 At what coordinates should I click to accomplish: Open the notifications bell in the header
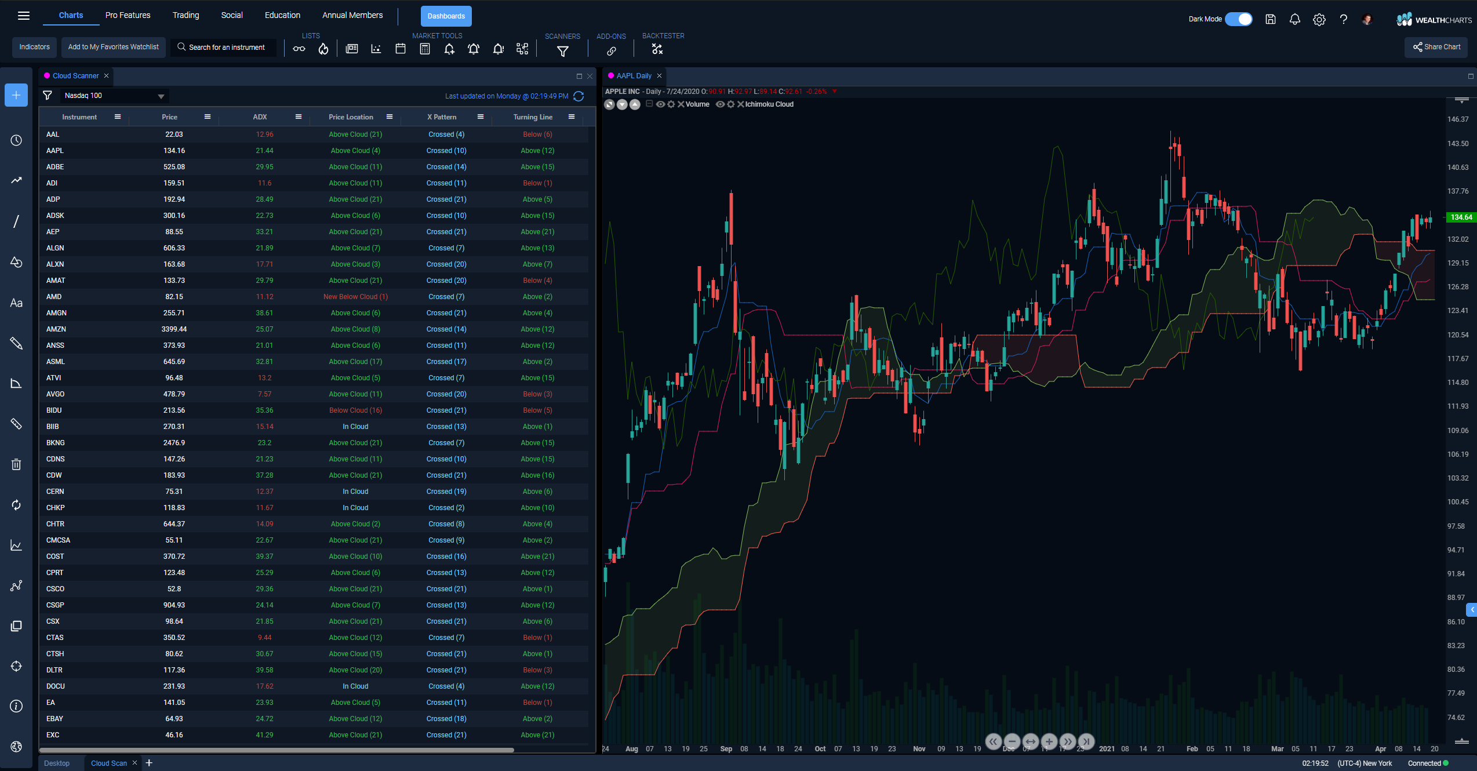point(1295,19)
